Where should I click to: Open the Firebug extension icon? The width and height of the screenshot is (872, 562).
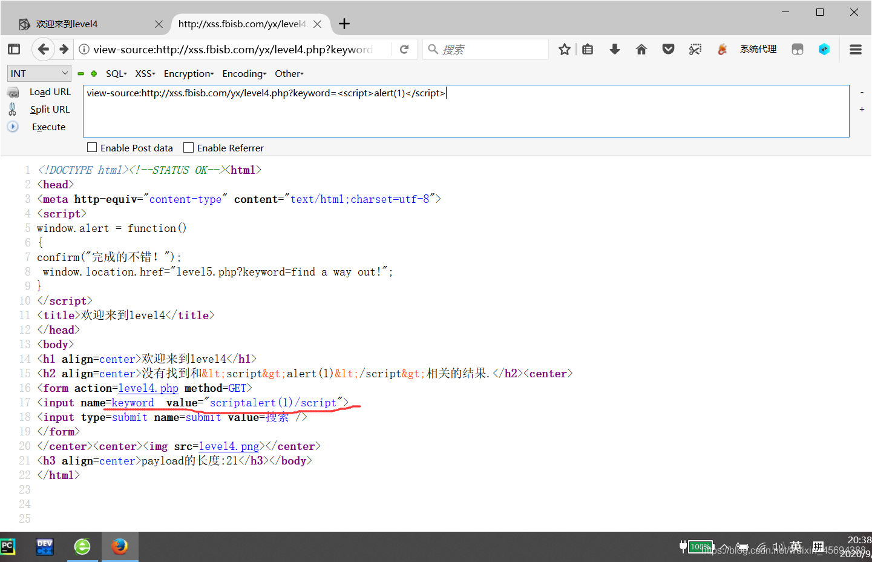click(x=722, y=49)
